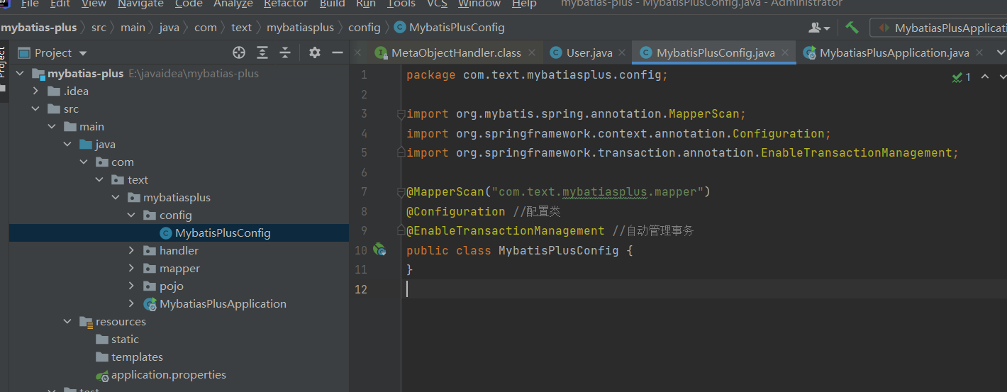The width and height of the screenshot is (1007, 392).
Task: Open Project panel settings gear
Action: (x=315, y=52)
